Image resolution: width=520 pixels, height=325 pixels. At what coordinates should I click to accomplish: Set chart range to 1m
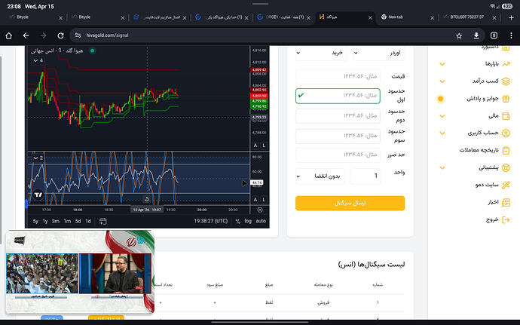pyautogui.click(x=67, y=221)
